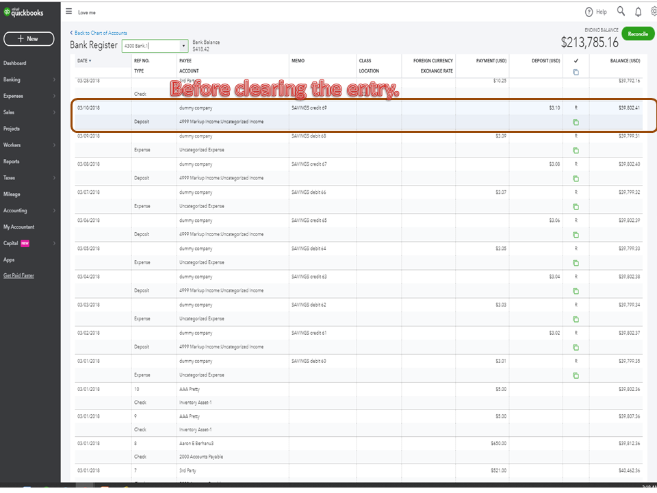Click the green attachment icon on SAVINGS credit 63 row
The height and width of the screenshot is (493, 657).
[576, 291]
